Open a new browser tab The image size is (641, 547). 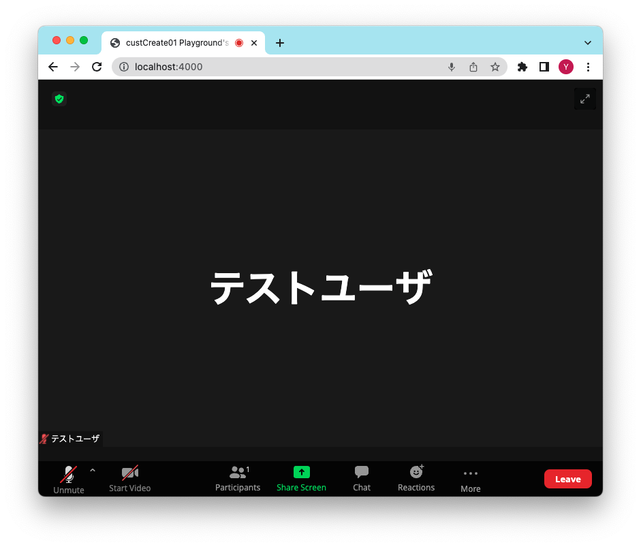click(x=279, y=42)
